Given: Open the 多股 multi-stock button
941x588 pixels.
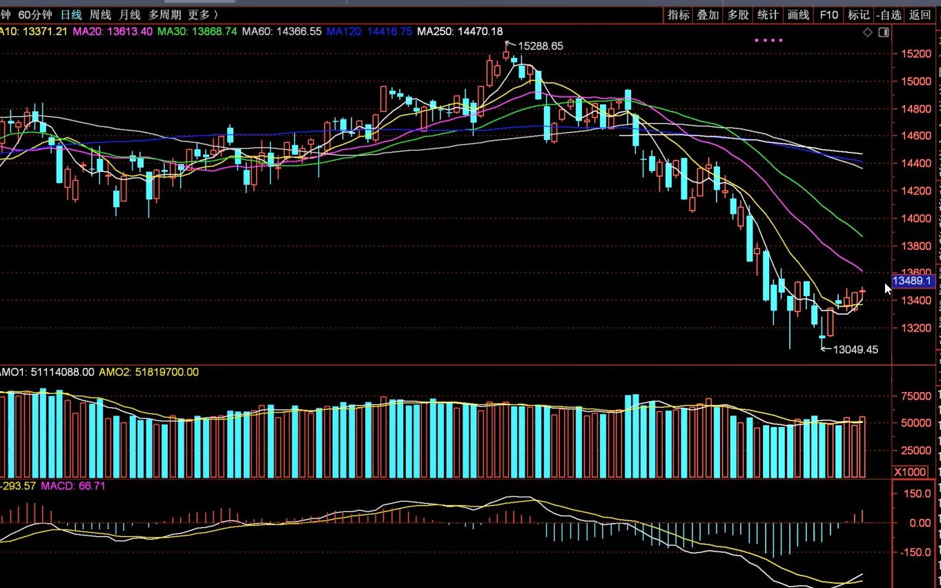Looking at the screenshot, I should pos(738,14).
